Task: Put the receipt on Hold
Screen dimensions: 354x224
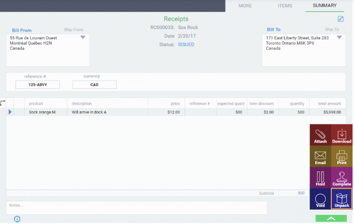Action: click(321, 178)
